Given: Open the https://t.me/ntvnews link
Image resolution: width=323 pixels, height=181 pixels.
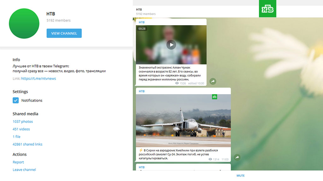Looking at the screenshot, I should click(38, 78).
